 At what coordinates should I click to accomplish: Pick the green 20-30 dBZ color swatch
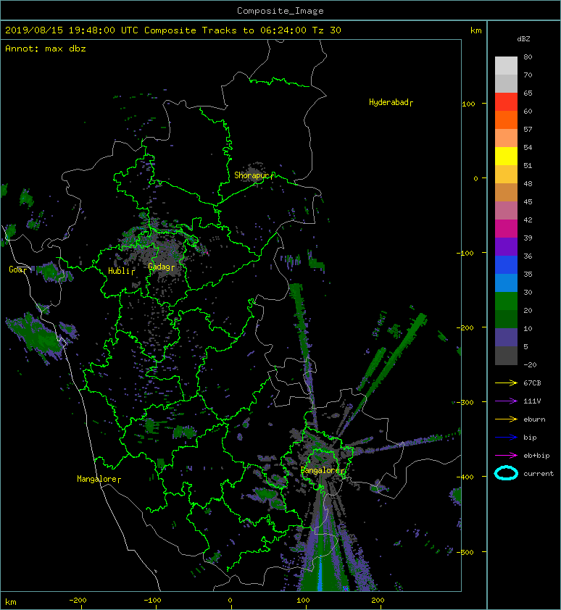point(506,301)
